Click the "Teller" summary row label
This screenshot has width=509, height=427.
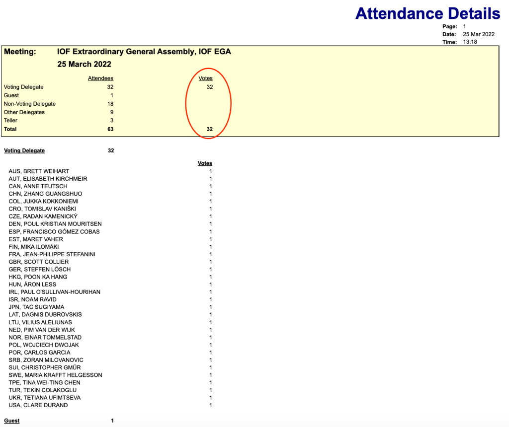coord(11,121)
